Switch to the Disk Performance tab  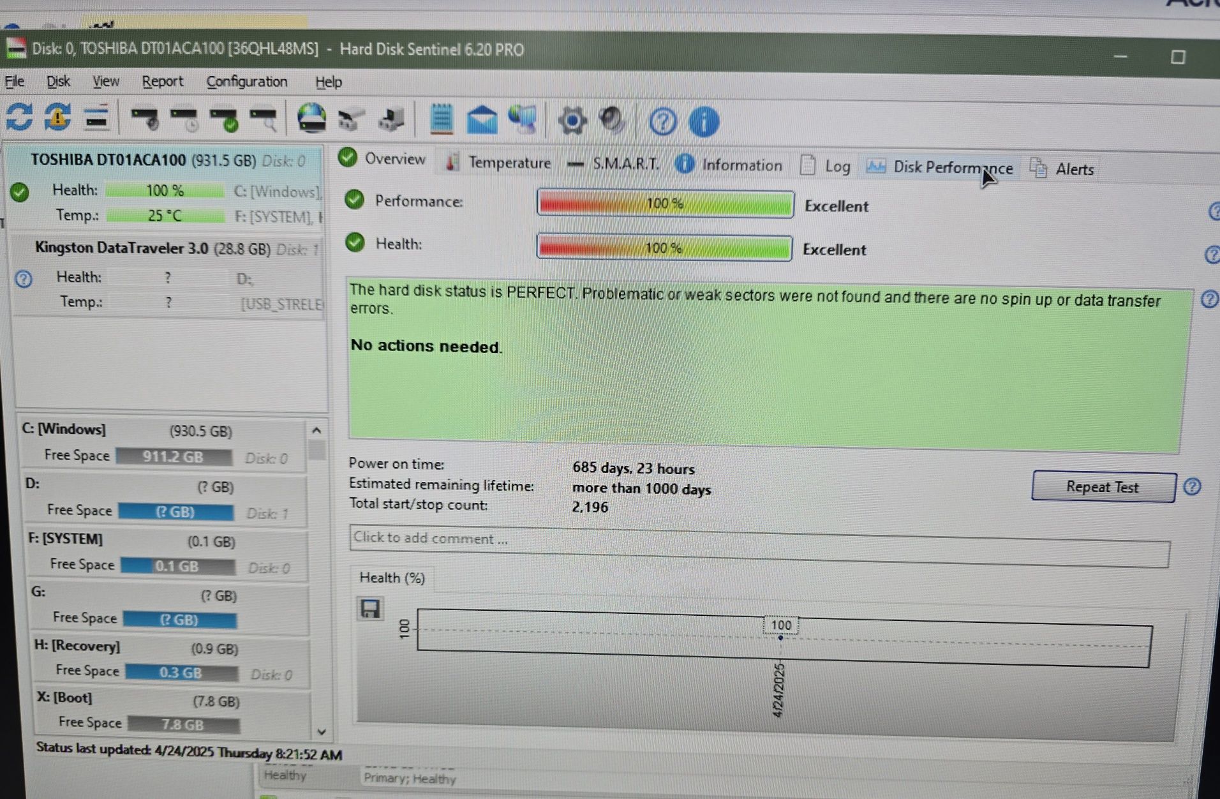(x=940, y=167)
